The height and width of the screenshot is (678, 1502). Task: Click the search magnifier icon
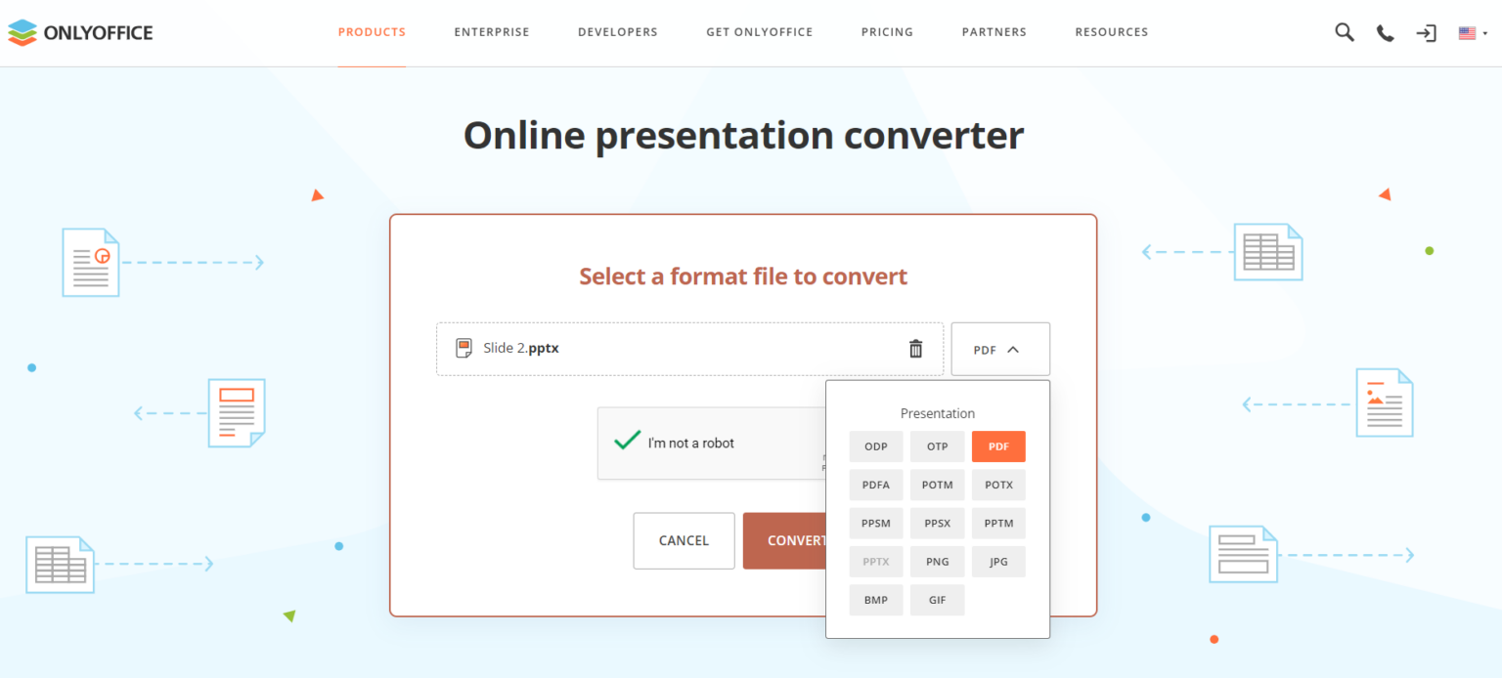click(x=1344, y=32)
